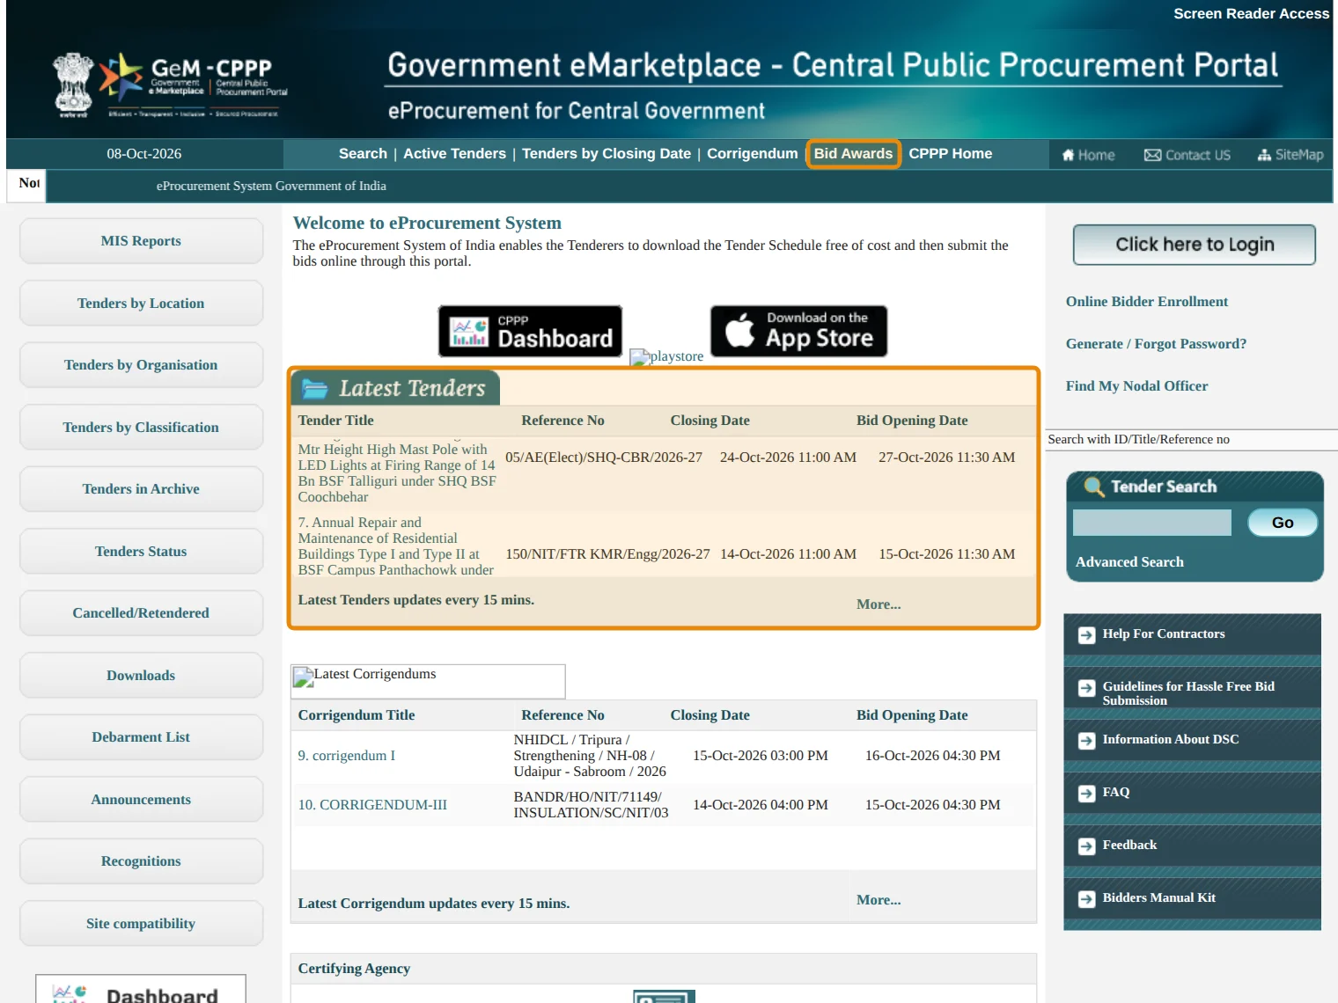
Task: Navigate to CPPP Home
Action: [951, 154]
